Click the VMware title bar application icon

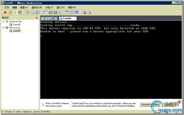3,3
